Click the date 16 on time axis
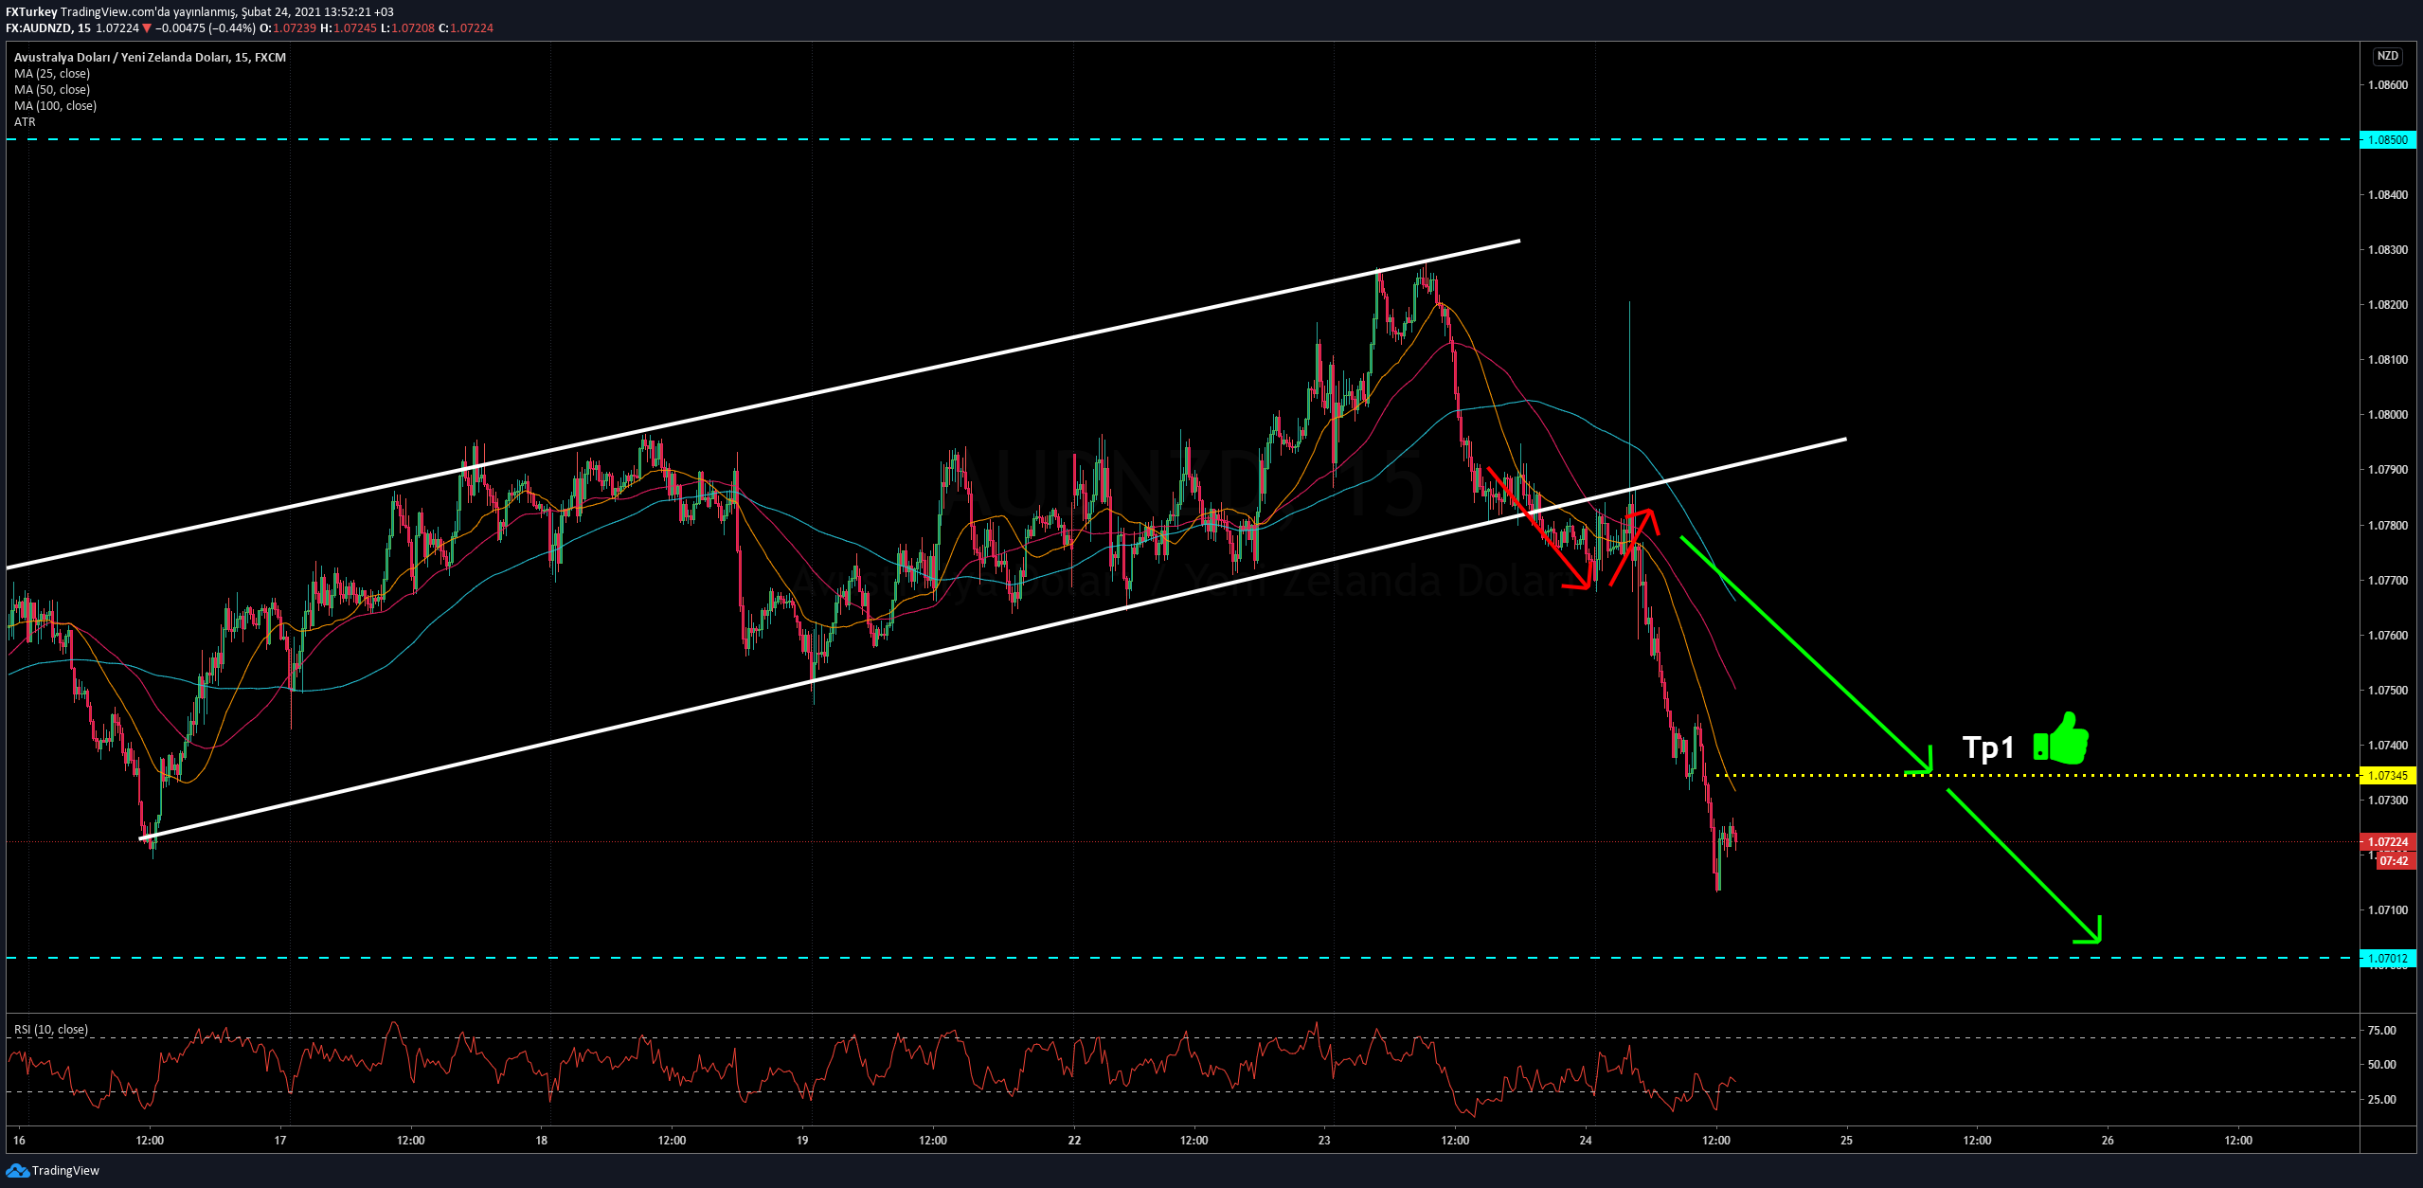This screenshot has width=2423, height=1188. pyautogui.click(x=20, y=1140)
